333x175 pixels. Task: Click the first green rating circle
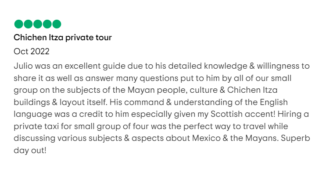tap(18, 24)
